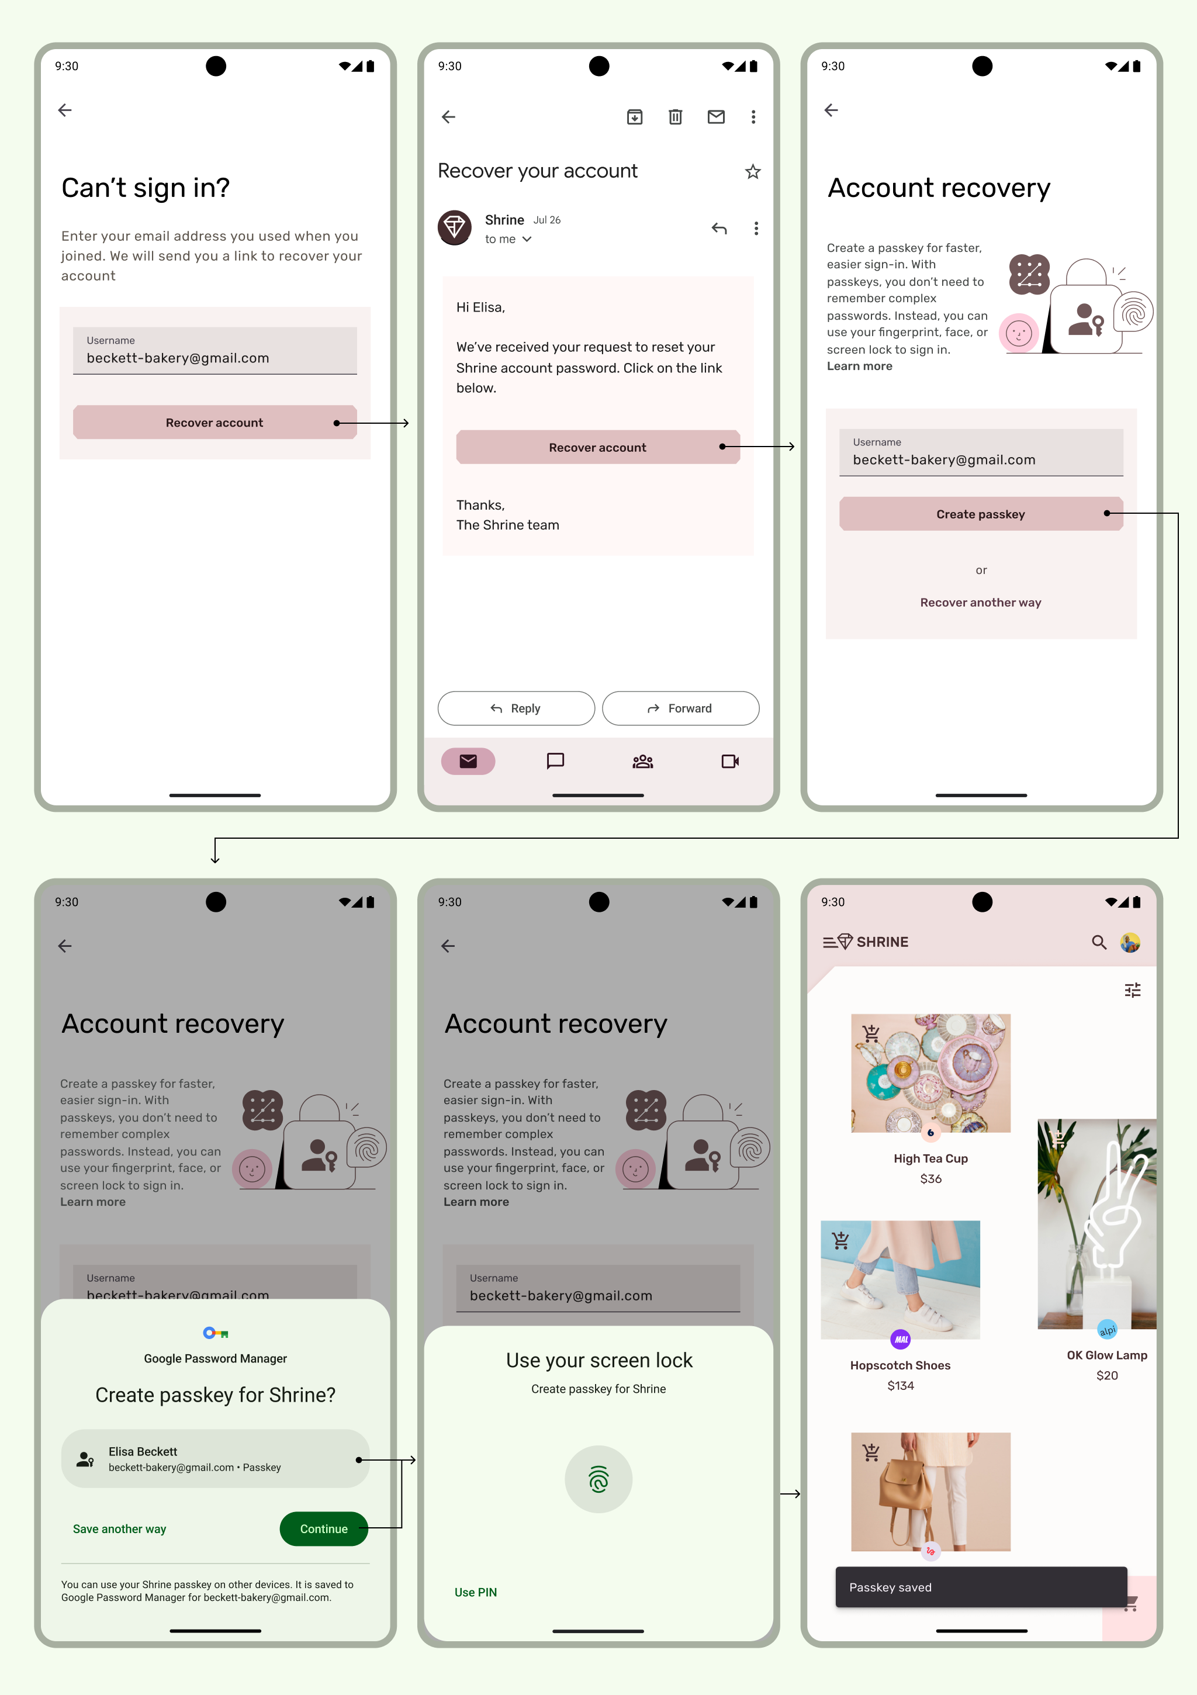Click the filter/sliders icon on Shrine
The height and width of the screenshot is (1695, 1197).
tap(1132, 991)
